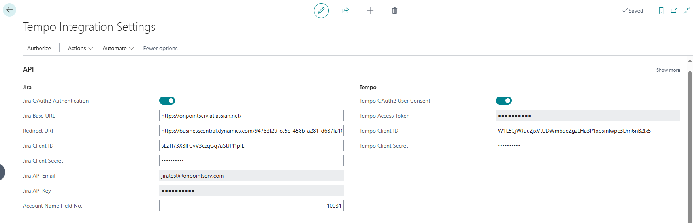Open page in new window icon

pyautogui.click(x=674, y=11)
